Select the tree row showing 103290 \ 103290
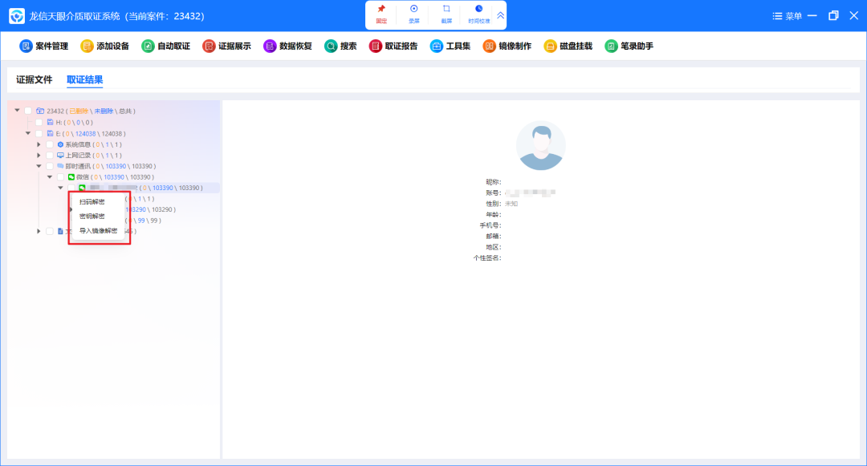 (x=150, y=209)
